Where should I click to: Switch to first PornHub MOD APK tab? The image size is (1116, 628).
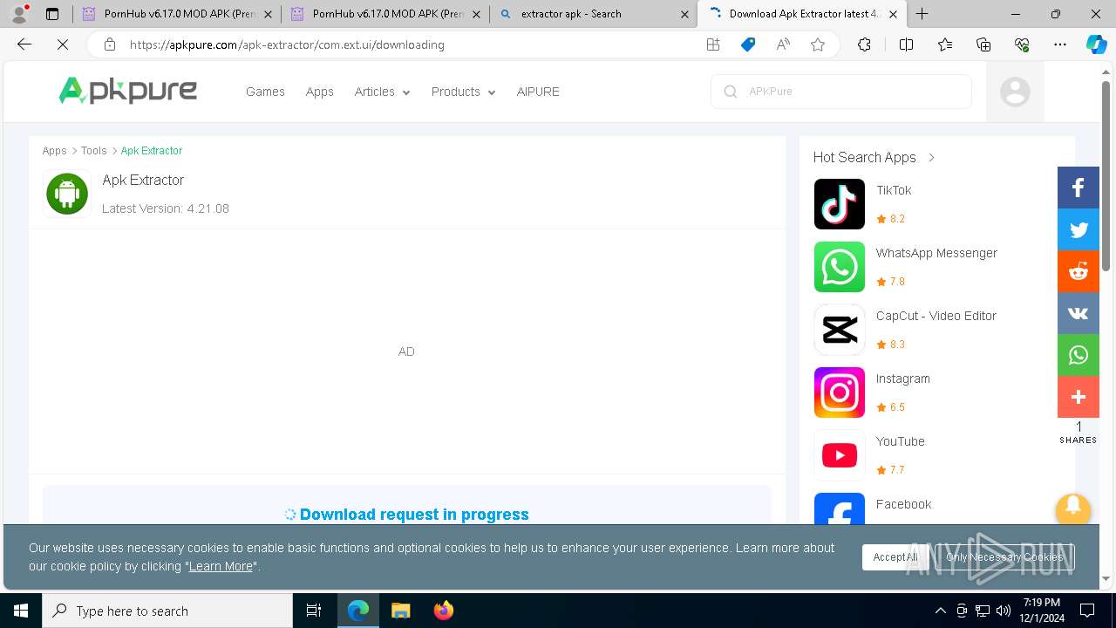click(x=177, y=14)
